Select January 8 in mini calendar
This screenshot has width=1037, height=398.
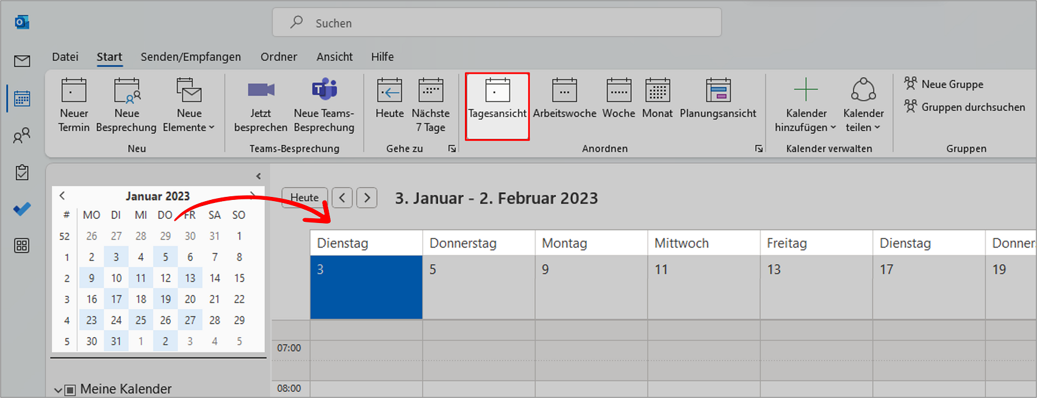239,257
